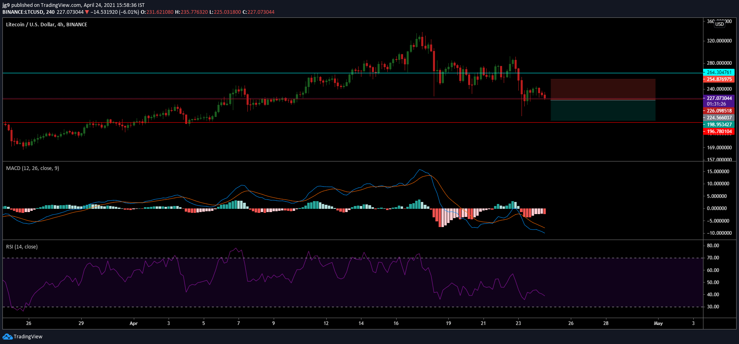Click the USD currency label on price axis
Image resolution: width=739 pixels, height=344 pixels.
click(720, 24)
